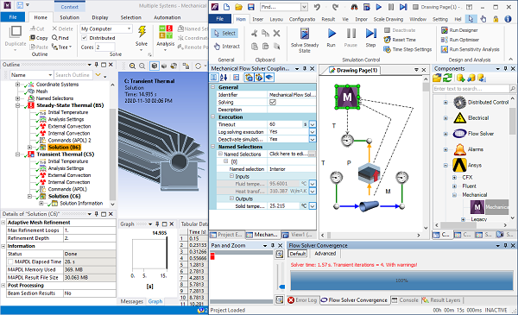
Task: Click the Solve lightning icon in Mechanical
Action: (142, 32)
